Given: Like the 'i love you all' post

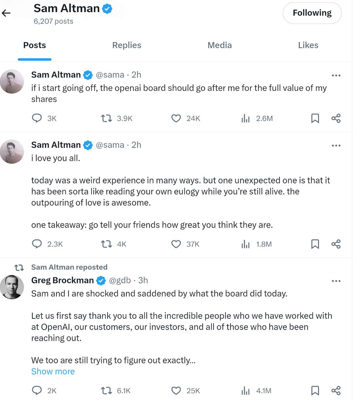Looking at the screenshot, I should coord(176,244).
